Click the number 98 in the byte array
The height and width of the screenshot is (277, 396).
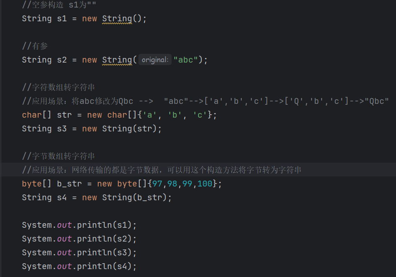(172, 184)
